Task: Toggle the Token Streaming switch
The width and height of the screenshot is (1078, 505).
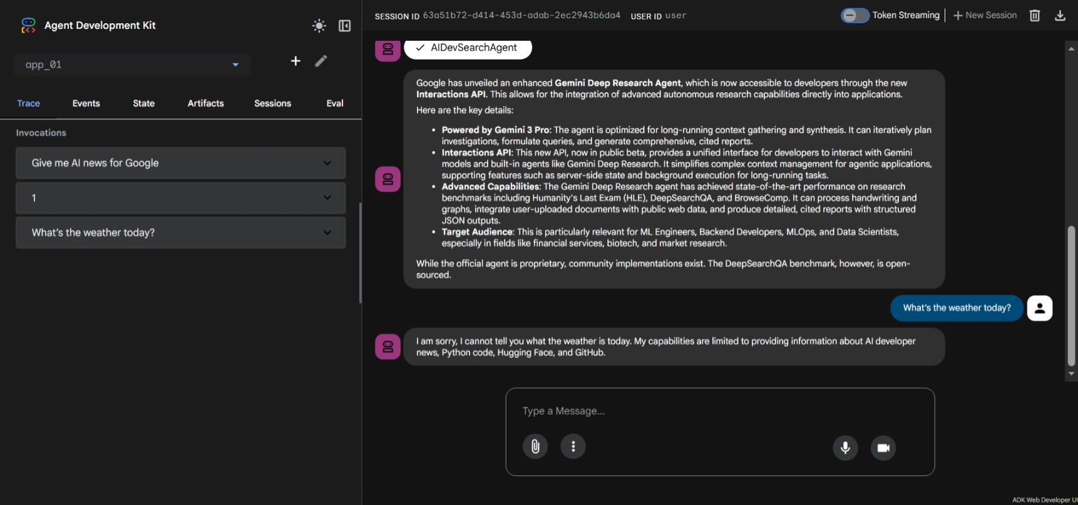Action: [855, 15]
